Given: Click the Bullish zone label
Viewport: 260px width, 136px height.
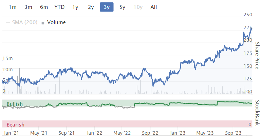Looking at the screenshot, I should pos(15,104).
